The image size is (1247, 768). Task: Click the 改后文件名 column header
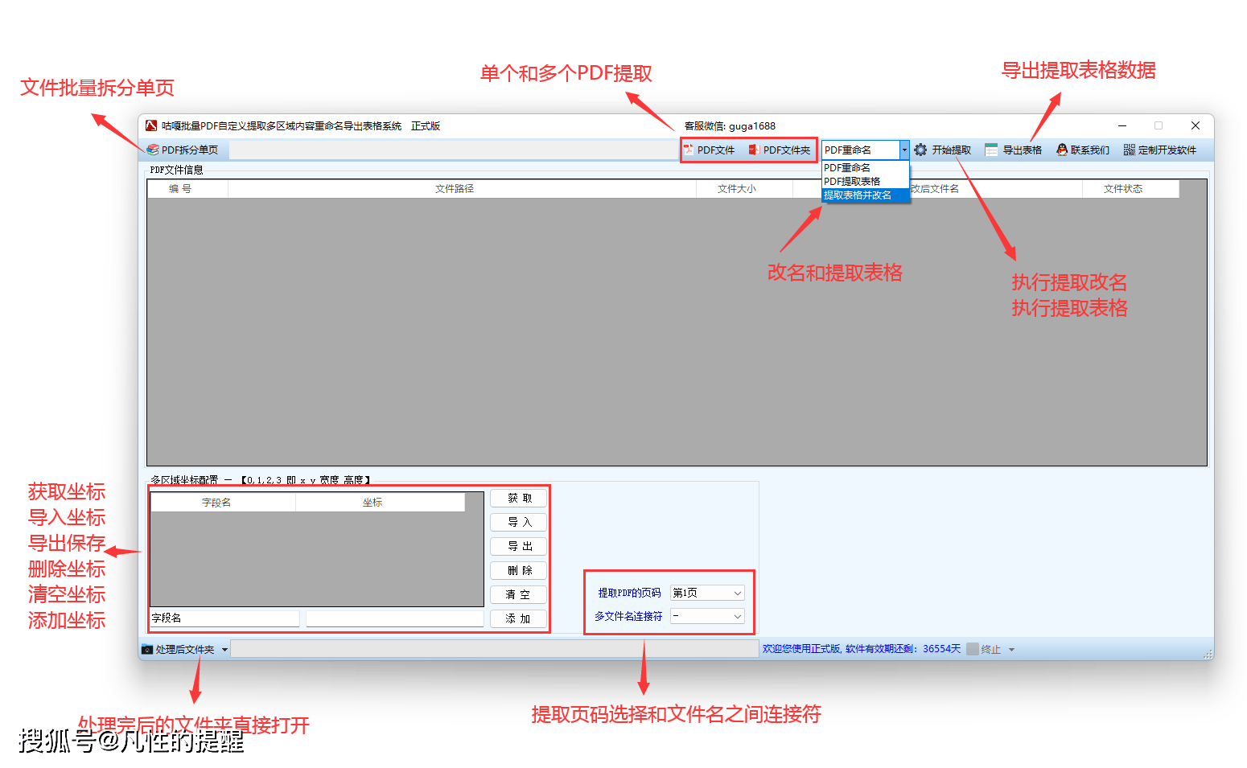(x=937, y=189)
